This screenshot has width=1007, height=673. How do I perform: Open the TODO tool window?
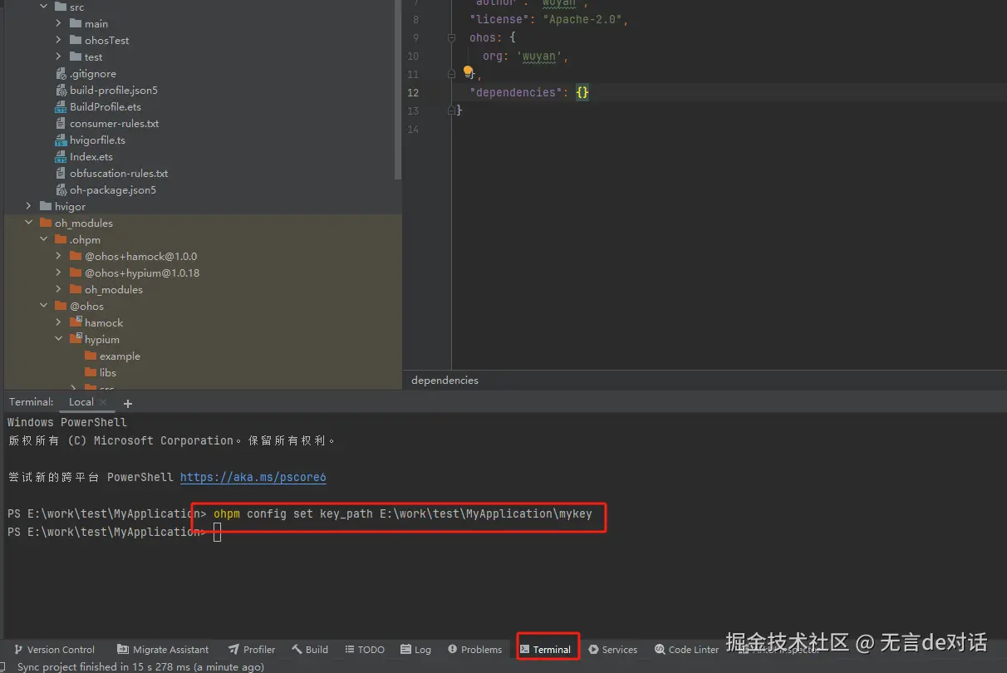click(365, 649)
